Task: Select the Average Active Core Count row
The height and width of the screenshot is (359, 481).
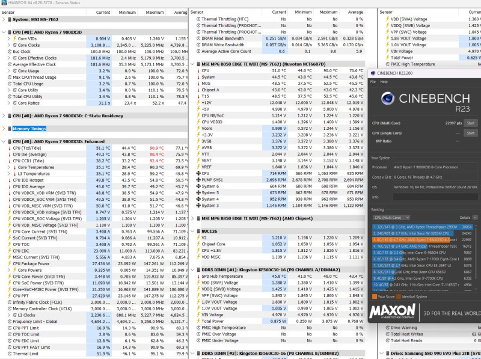Action: tap(277, 51)
